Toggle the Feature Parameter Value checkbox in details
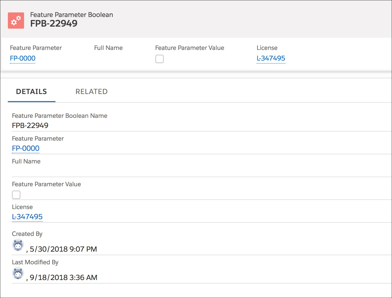The width and height of the screenshot is (392, 298). (x=16, y=195)
